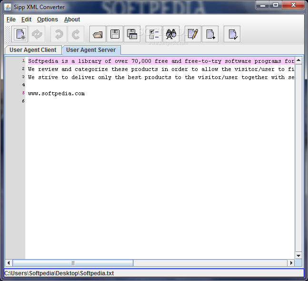Click line number 4 in the gutter
308x281 pixels.
(23, 85)
